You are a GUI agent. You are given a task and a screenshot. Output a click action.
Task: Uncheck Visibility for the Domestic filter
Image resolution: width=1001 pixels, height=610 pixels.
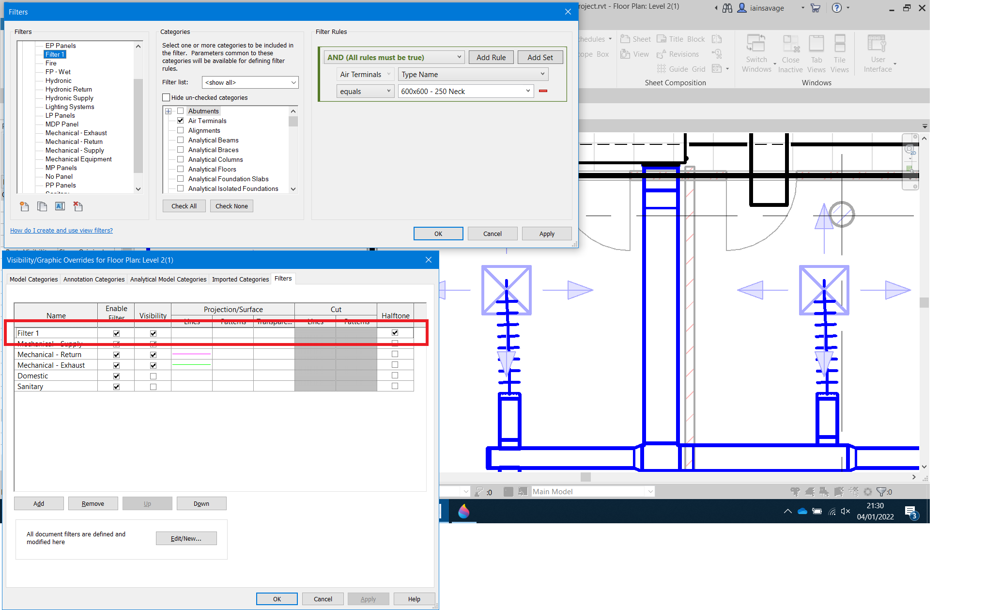coord(153,375)
